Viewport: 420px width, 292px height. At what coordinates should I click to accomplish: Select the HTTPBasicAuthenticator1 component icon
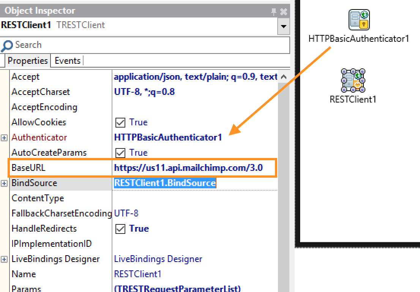[x=359, y=20]
